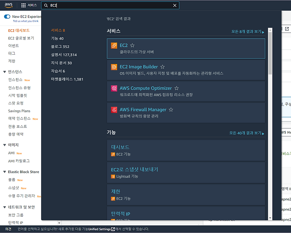The height and width of the screenshot is (233, 291).
Task: Open AMI 카탈로그 in sidebar
Action: 19,161
